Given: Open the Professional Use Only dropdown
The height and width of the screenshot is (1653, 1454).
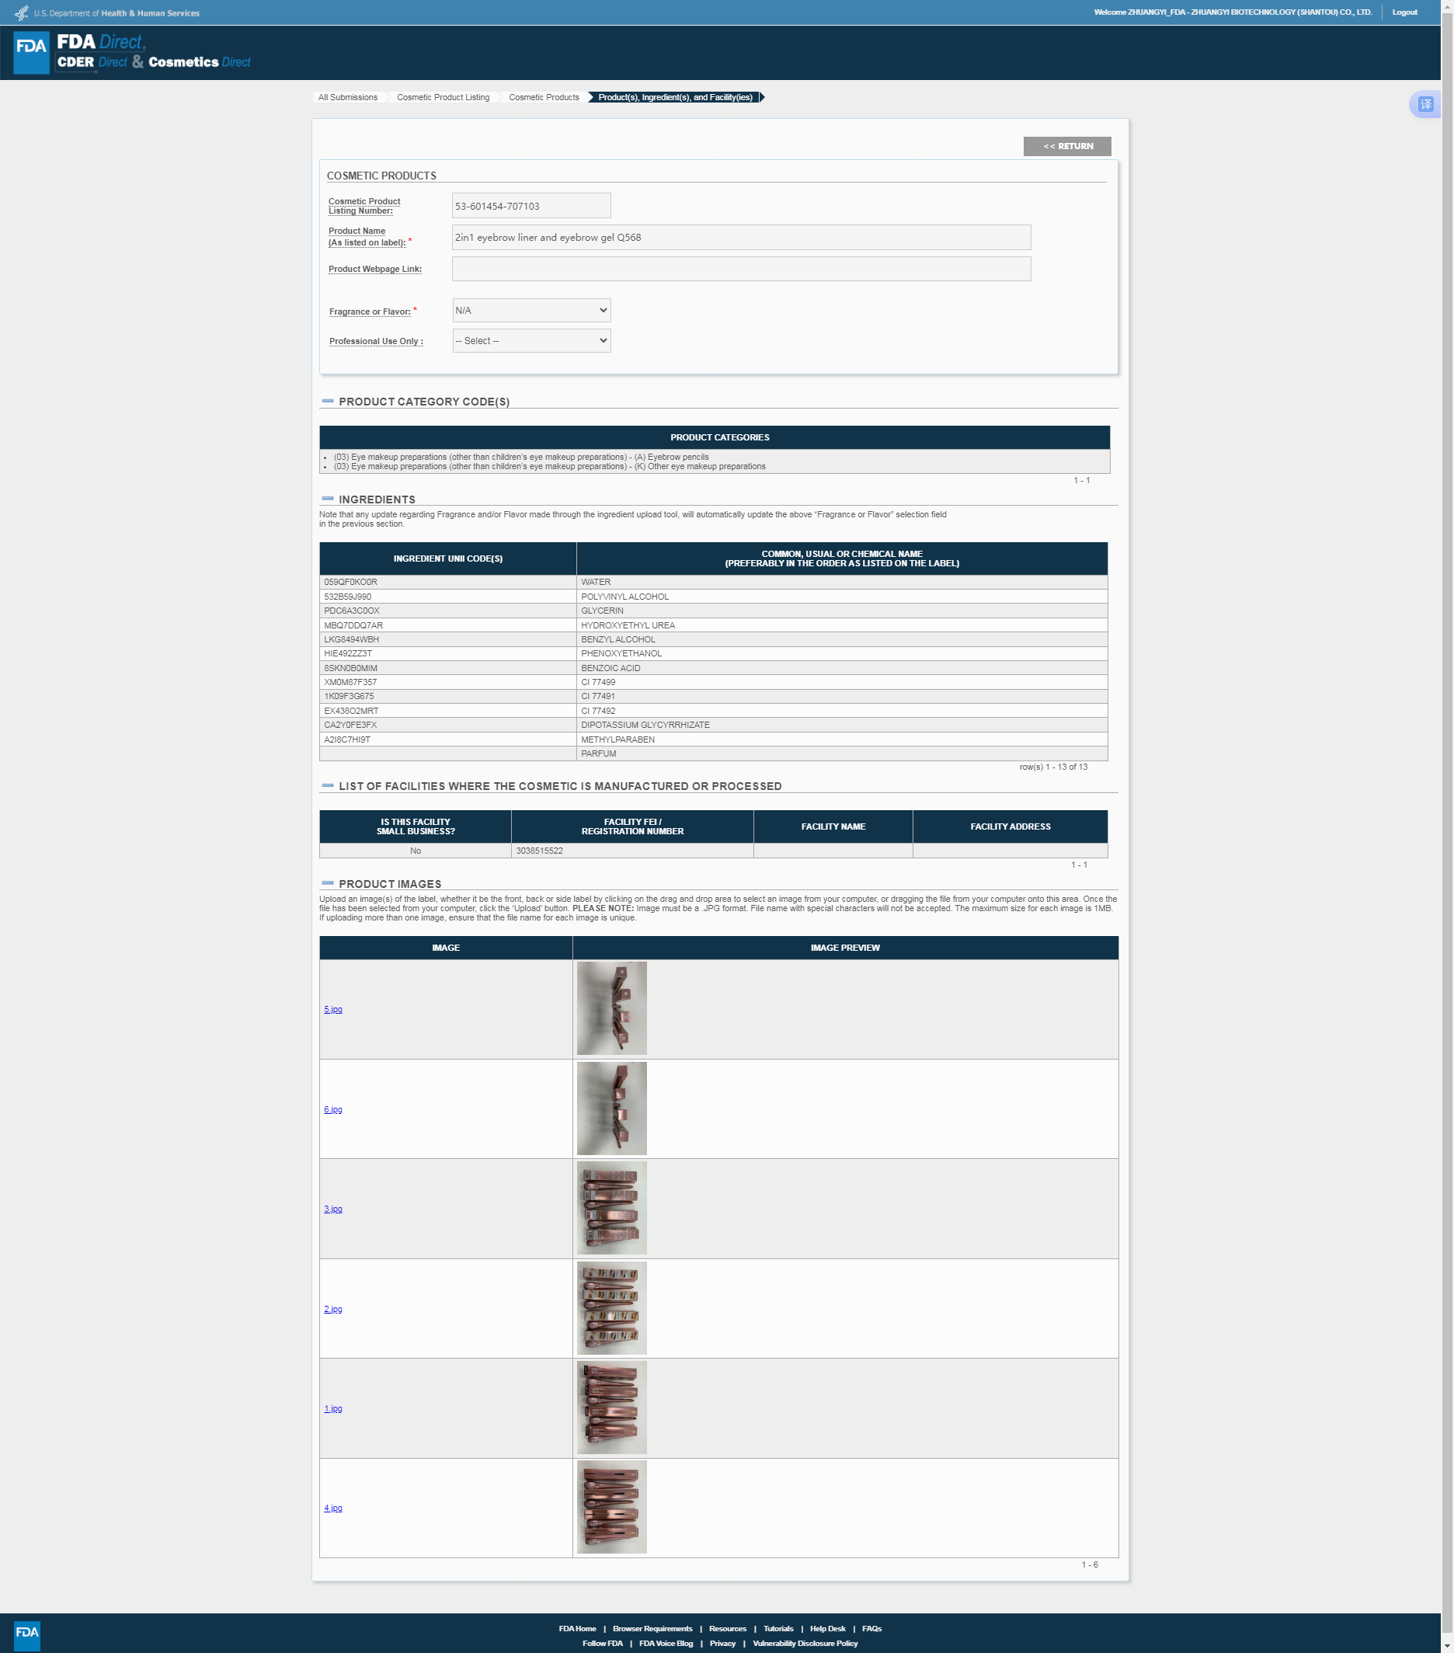Looking at the screenshot, I should (x=531, y=340).
